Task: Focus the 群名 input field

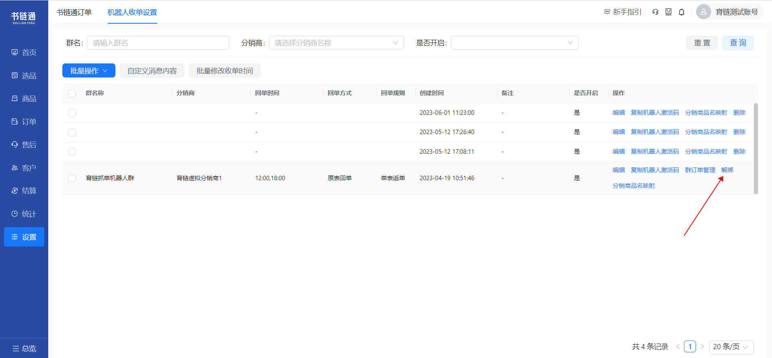Action: 158,43
